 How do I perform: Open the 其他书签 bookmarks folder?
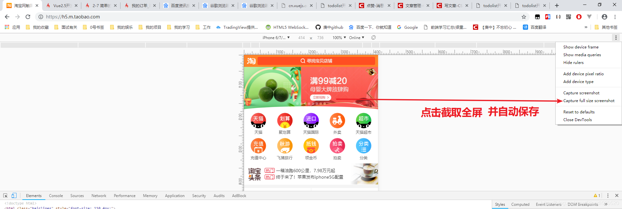(606, 27)
